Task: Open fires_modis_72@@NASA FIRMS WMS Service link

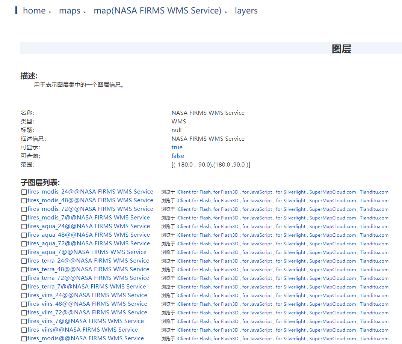Action: coord(90,209)
